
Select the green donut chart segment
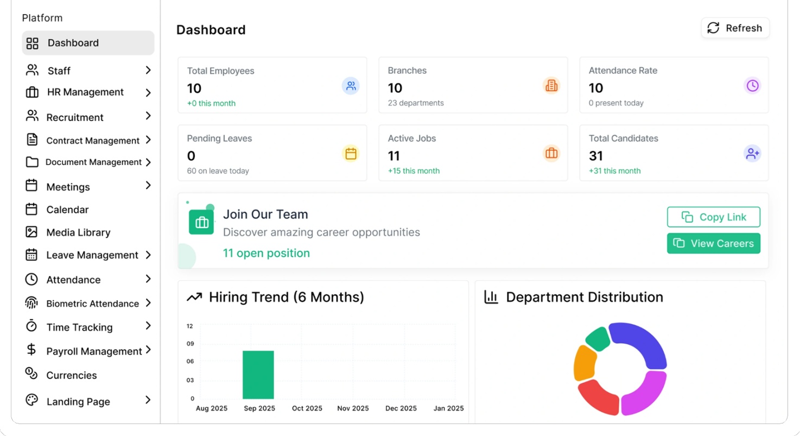(x=598, y=338)
